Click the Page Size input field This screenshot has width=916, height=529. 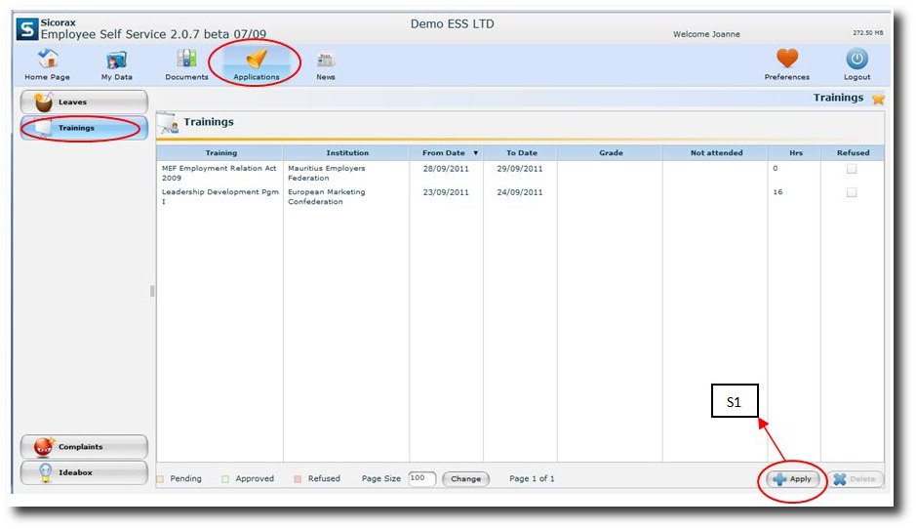tap(421, 478)
